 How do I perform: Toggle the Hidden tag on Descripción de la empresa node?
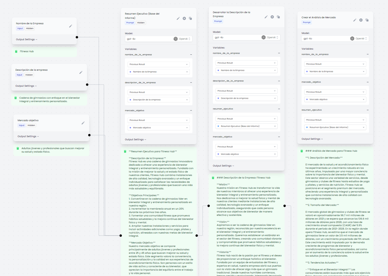[x=29, y=75]
